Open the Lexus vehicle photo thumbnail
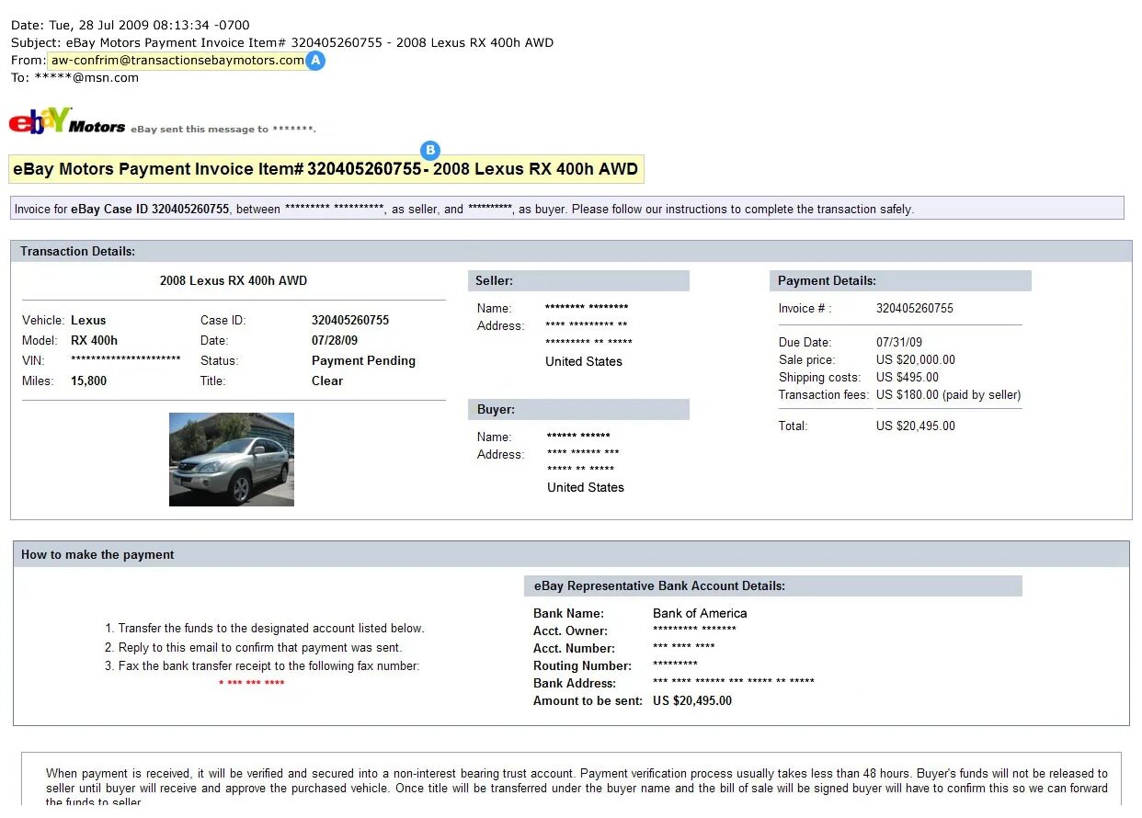Screen dimensions: 1142x818 pos(232,460)
